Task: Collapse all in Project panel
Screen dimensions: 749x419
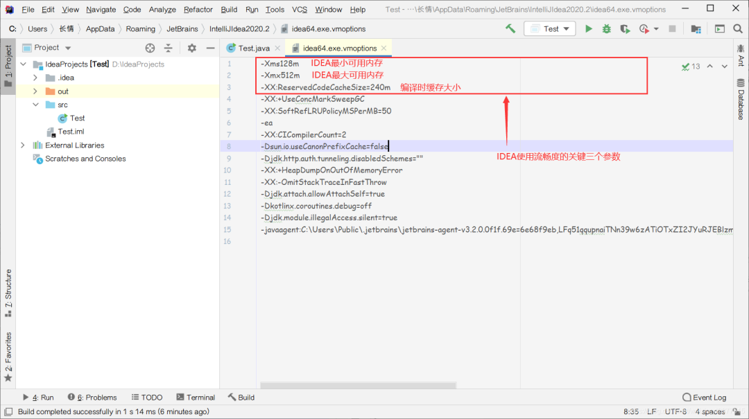Action: point(168,48)
